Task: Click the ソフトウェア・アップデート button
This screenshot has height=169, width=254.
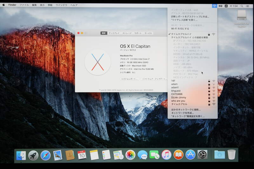Action: [x=154, y=79]
